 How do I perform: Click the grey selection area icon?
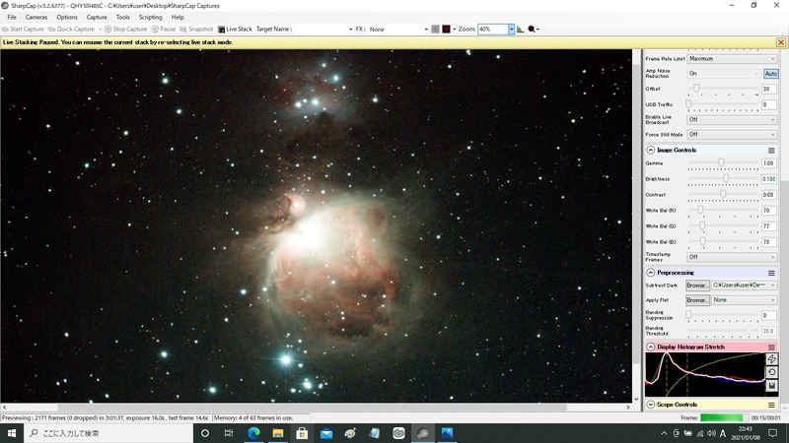click(436, 30)
